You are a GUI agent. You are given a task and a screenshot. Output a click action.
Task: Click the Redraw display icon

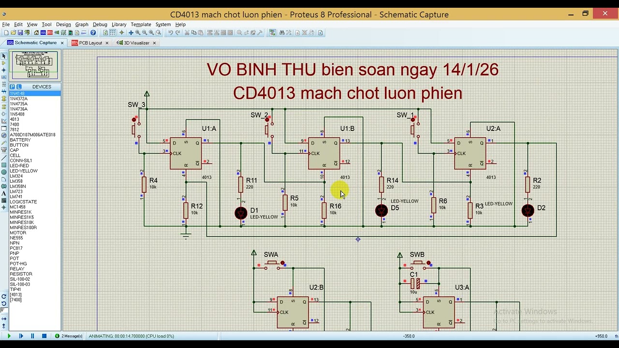click(105, 33)
